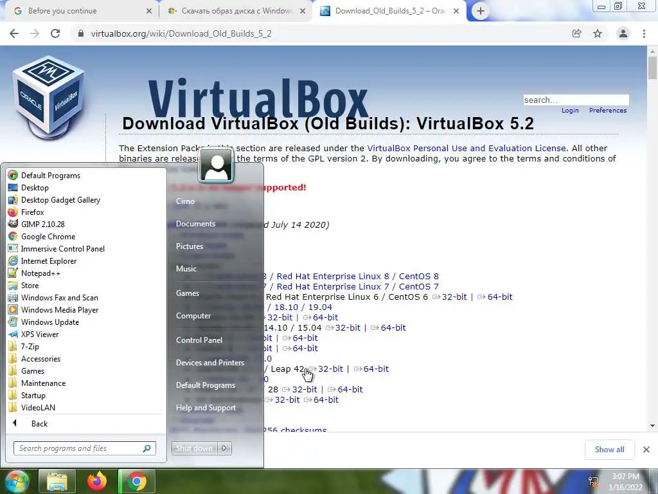Click the VirtualBox cube logo

49,98
